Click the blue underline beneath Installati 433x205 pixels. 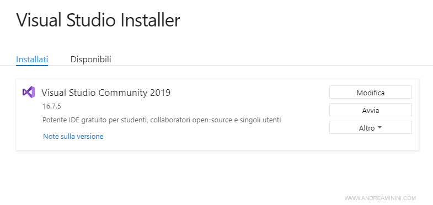tap(32, 66)
